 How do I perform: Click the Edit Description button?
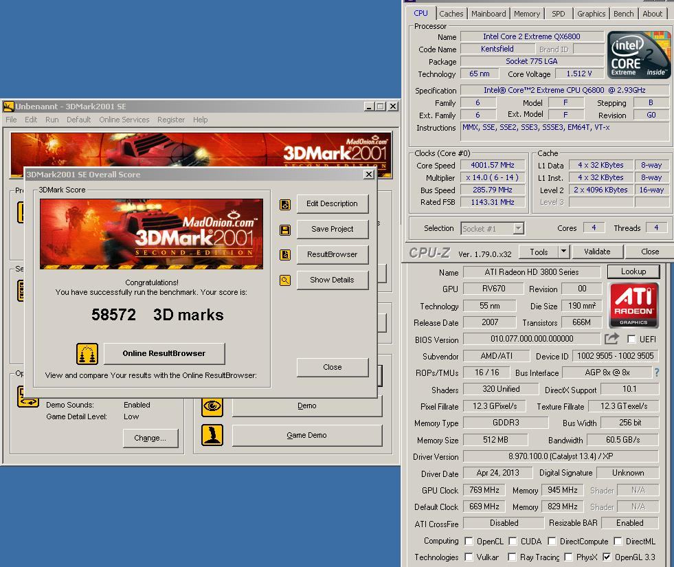pyautogui.click(x=333, y=203)
